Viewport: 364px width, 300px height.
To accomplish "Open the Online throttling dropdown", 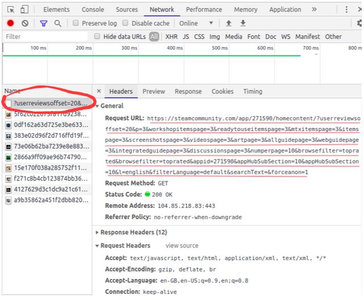I will tap(196, 23).
